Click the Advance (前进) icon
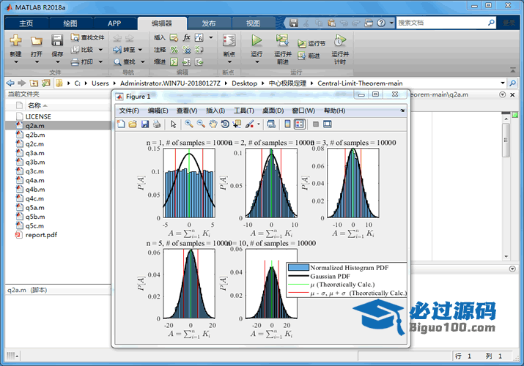 click(x=302, y=56)
